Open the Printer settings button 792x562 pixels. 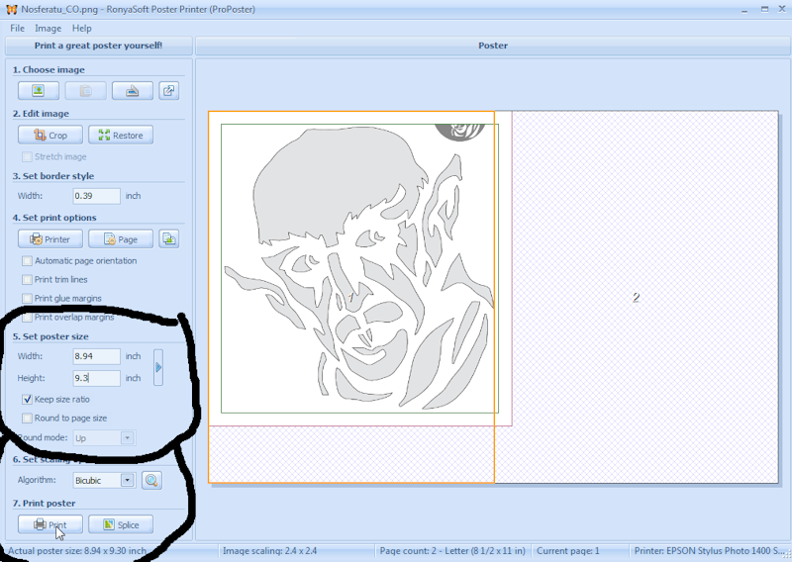pos(50,239)
